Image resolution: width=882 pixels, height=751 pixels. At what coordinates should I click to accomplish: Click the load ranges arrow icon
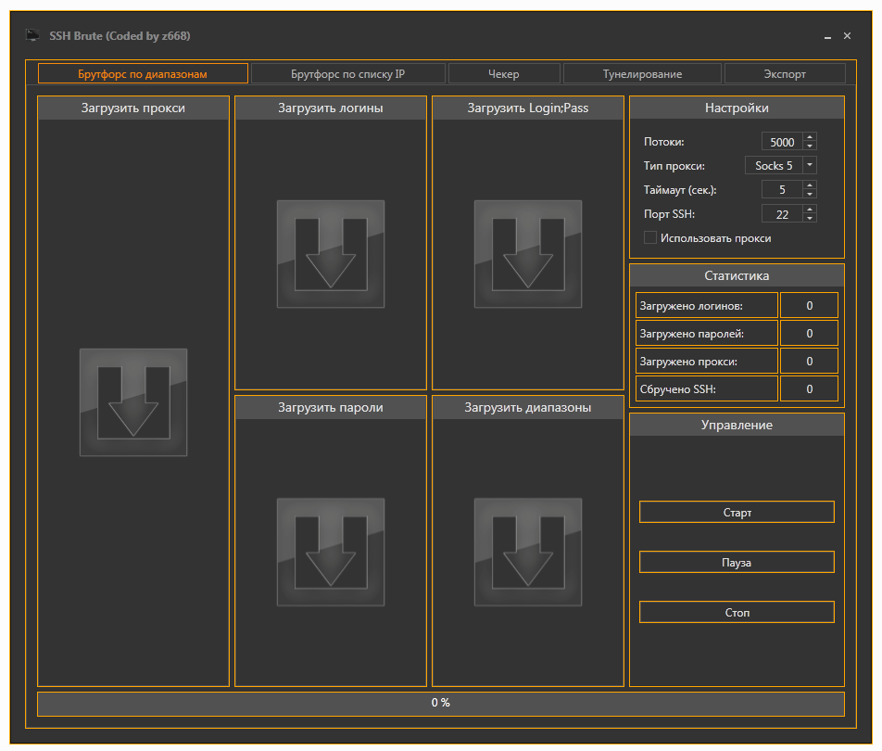(528, 552)
